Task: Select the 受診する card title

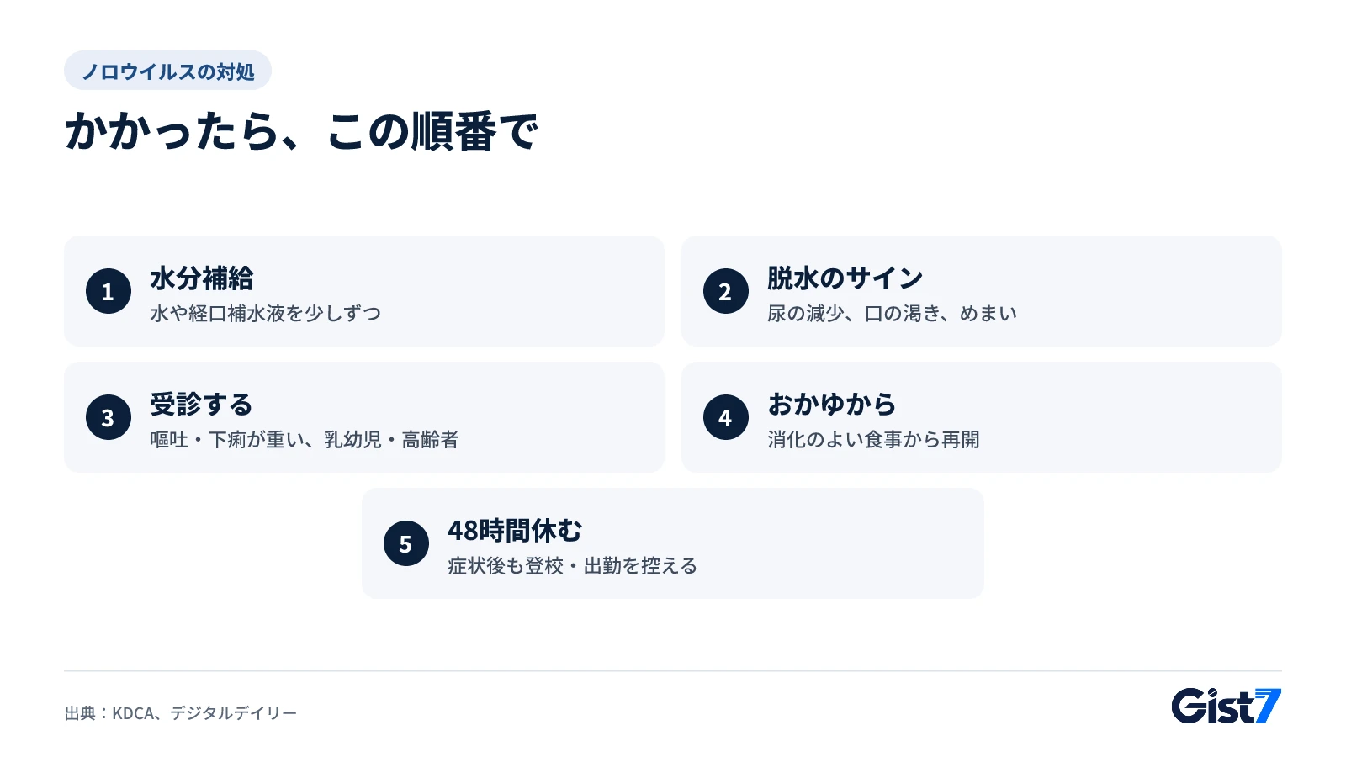Action: (x=202, y=405)
